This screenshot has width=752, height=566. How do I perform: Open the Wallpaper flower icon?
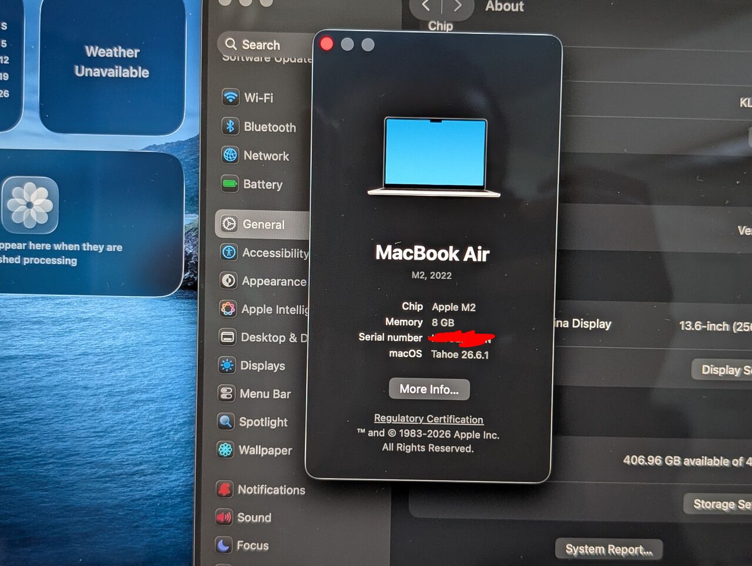pos(225,450)
